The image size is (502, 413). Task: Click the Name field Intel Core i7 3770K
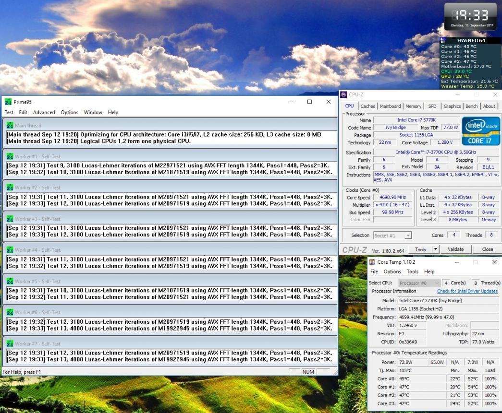click(x=416, y=120)
